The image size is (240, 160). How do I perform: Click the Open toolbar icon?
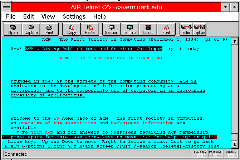click(13, 29)
